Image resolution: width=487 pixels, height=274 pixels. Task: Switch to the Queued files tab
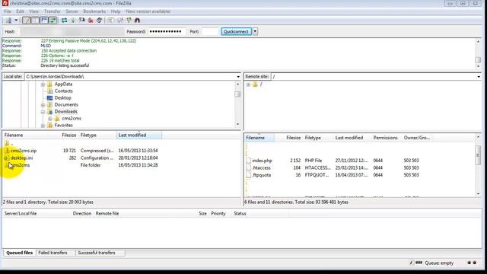(19, 253)
